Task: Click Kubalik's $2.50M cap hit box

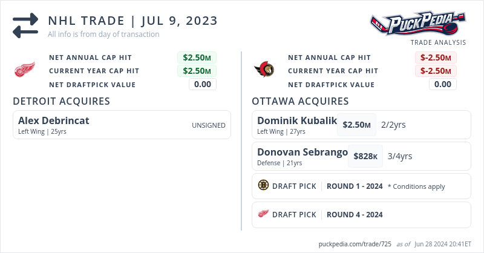Action: pos(356,125)
